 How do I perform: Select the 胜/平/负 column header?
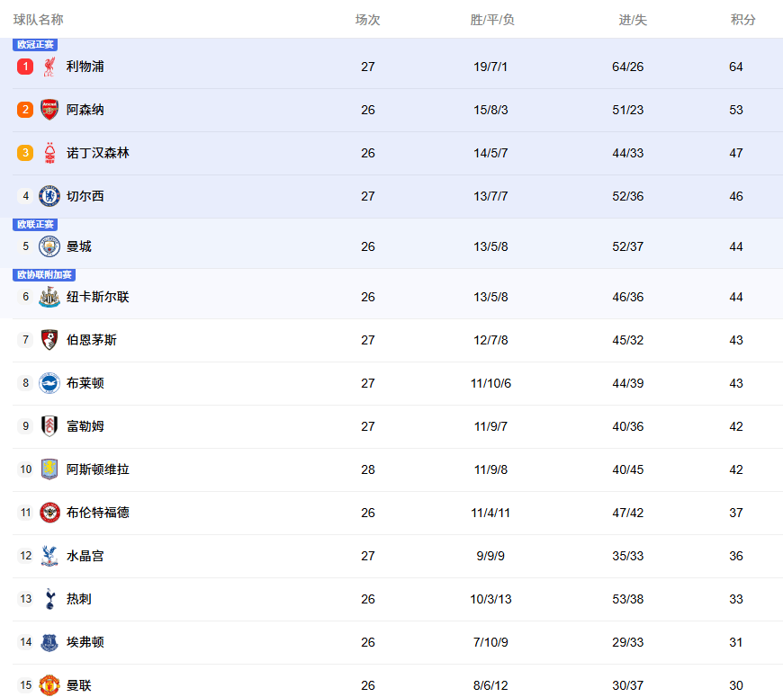[492, 20]
